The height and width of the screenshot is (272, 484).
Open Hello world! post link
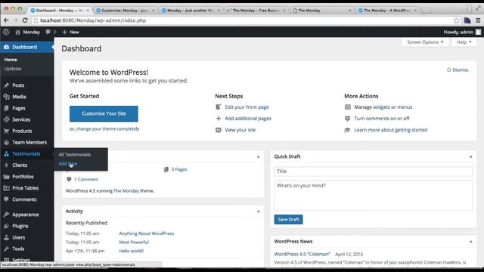(131, 251)
